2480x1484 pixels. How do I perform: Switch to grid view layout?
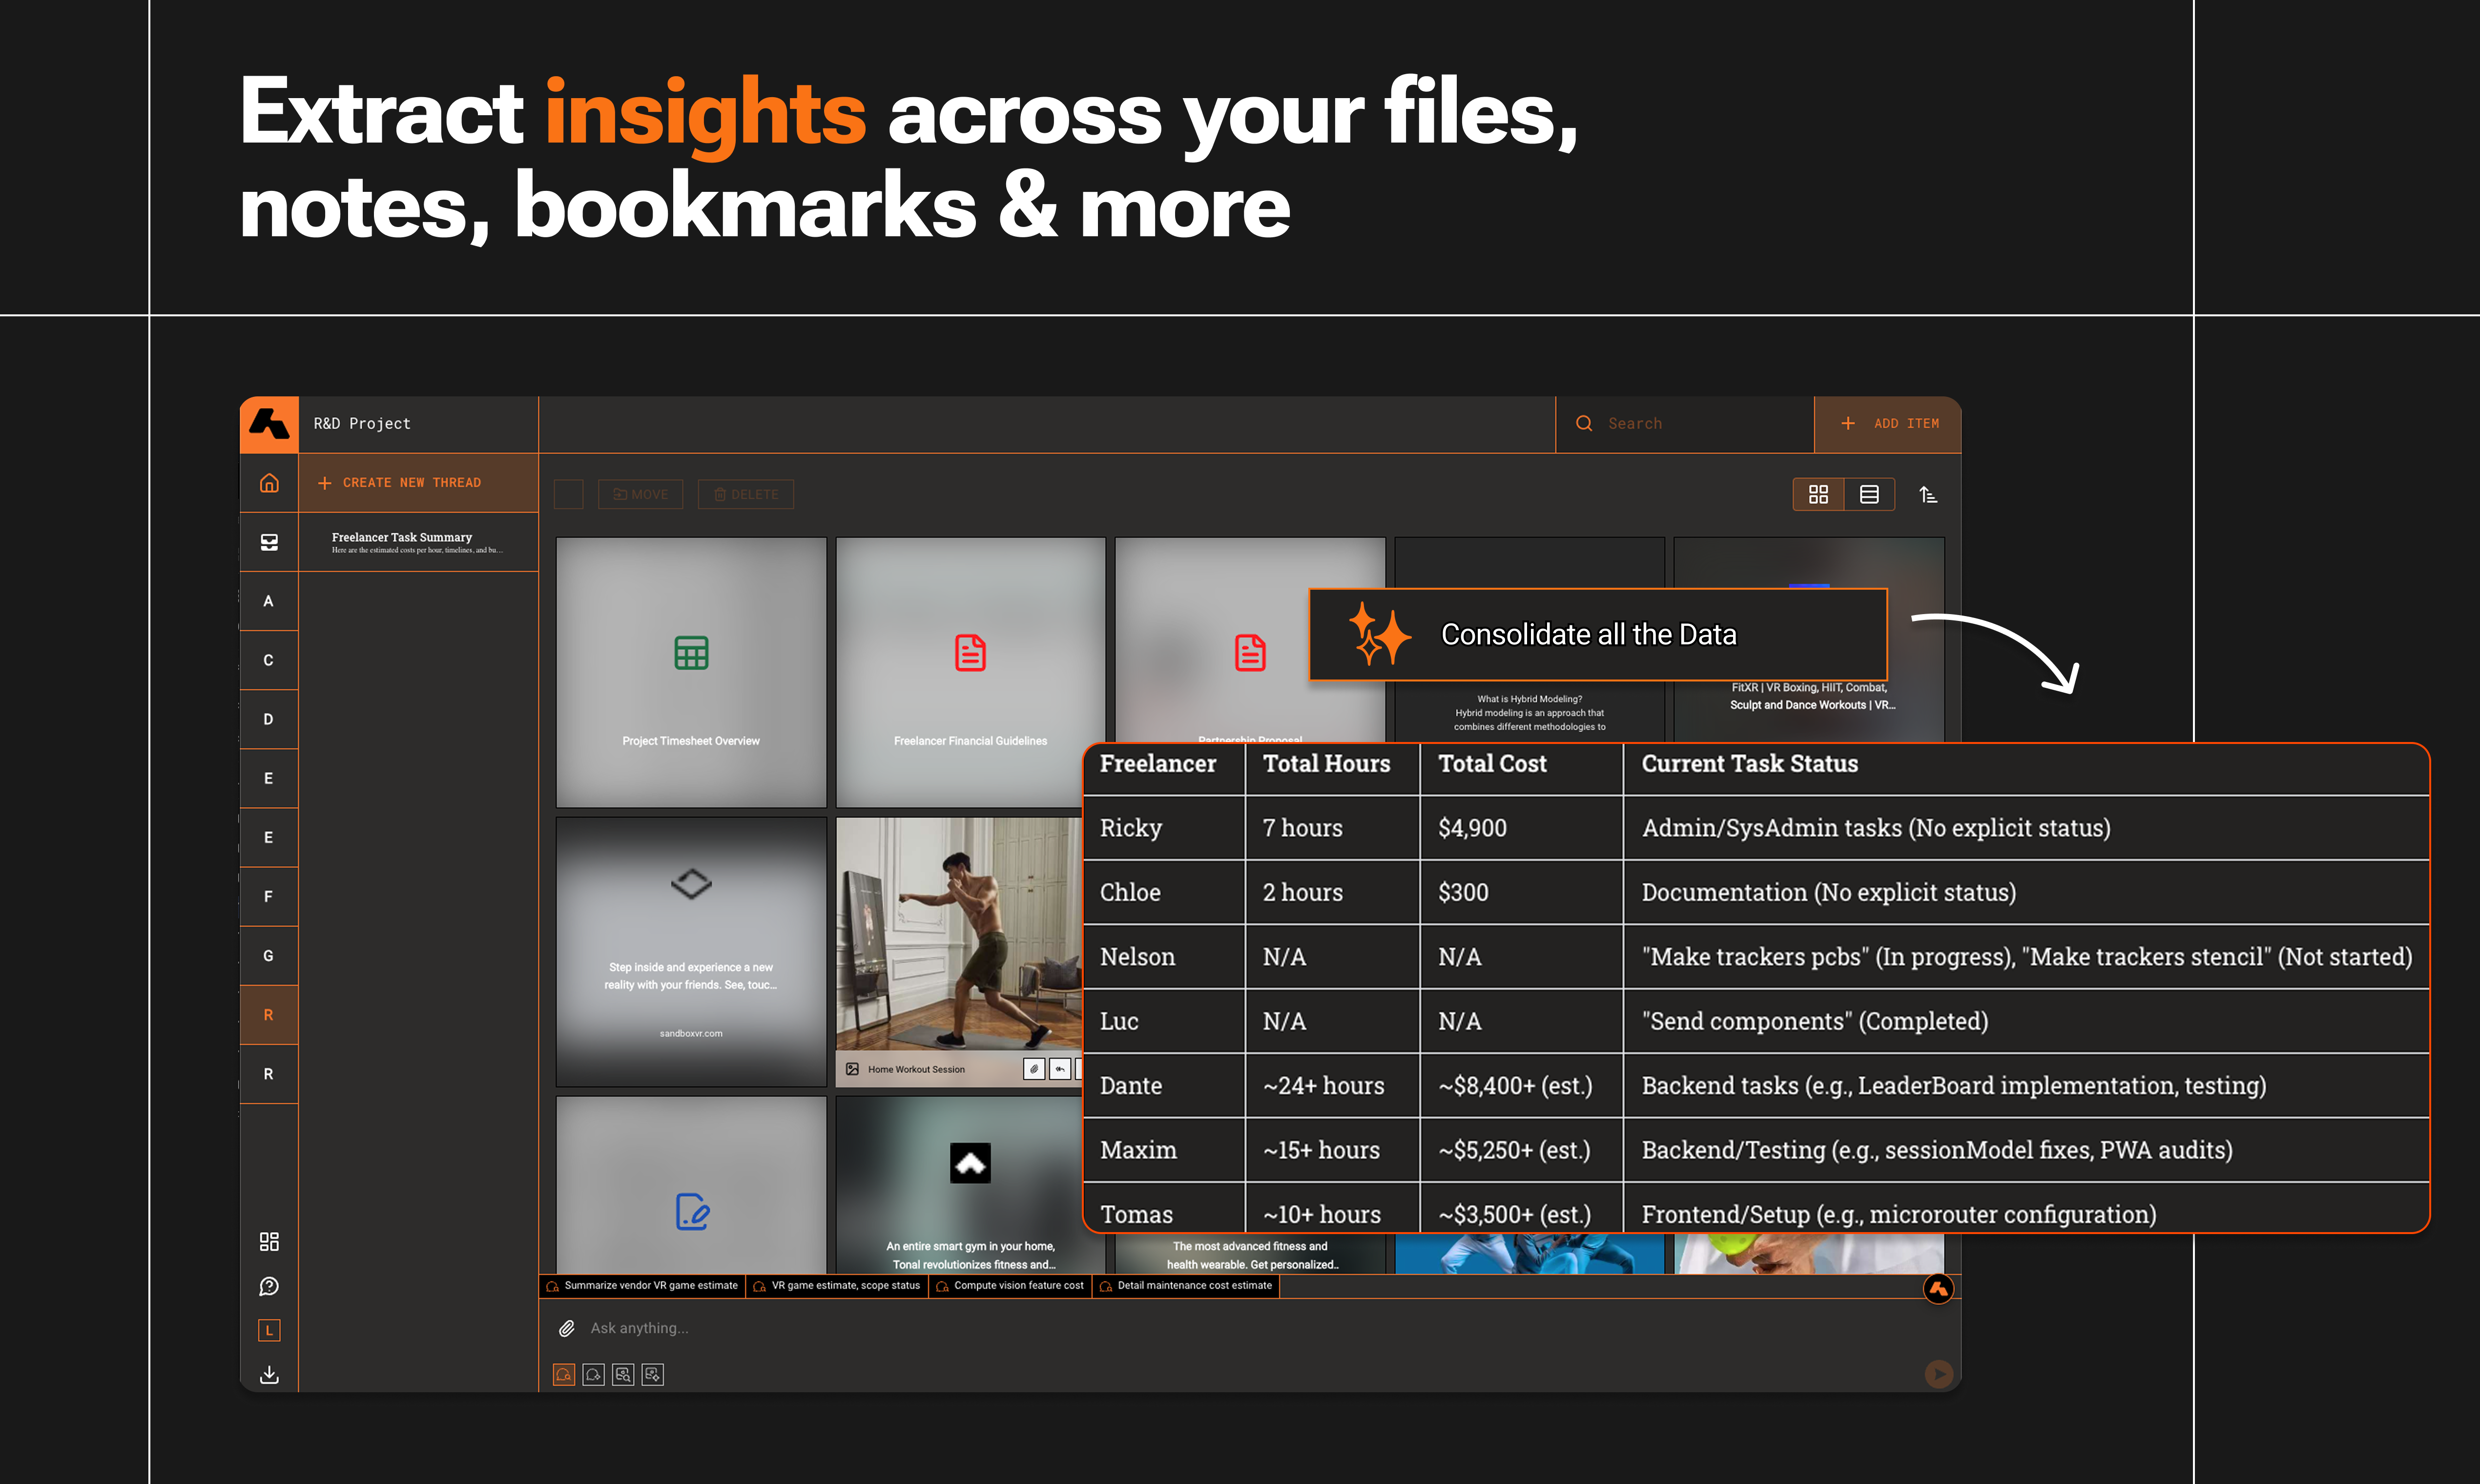tap(1818, 495)
